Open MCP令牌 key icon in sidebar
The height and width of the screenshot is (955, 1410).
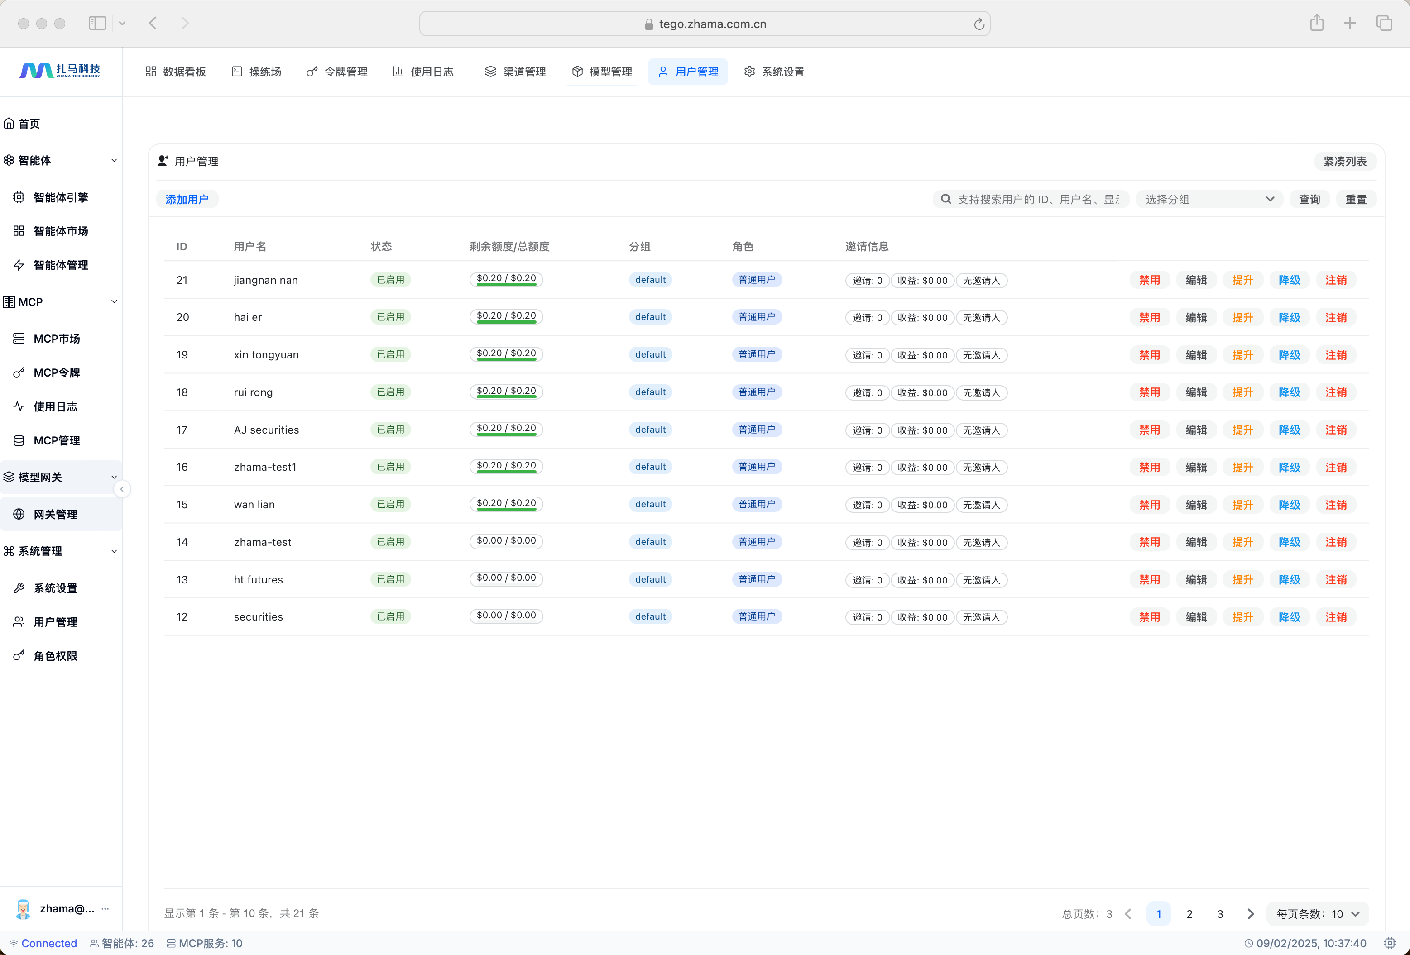19,372
